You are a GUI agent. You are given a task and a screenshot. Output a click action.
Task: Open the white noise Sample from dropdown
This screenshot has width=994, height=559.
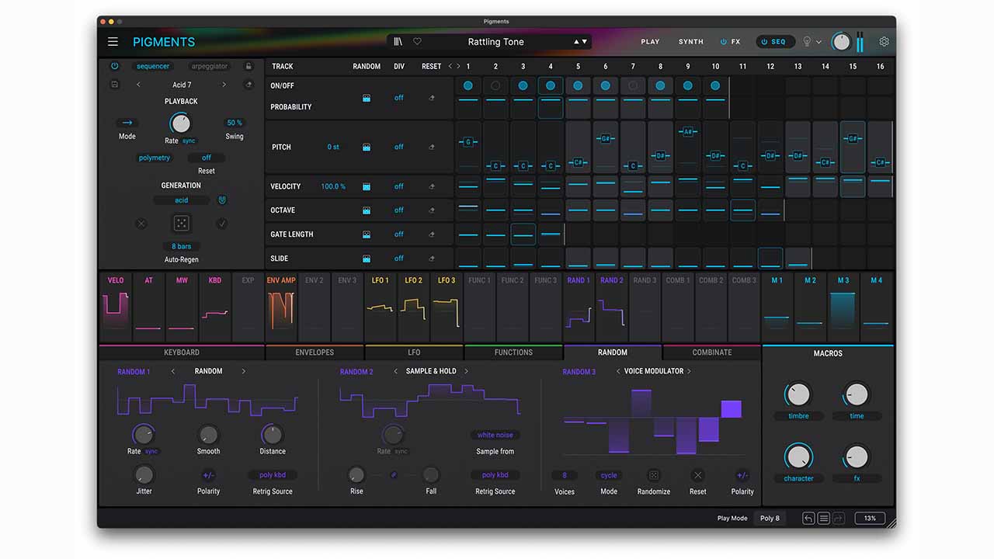point(495,436)
